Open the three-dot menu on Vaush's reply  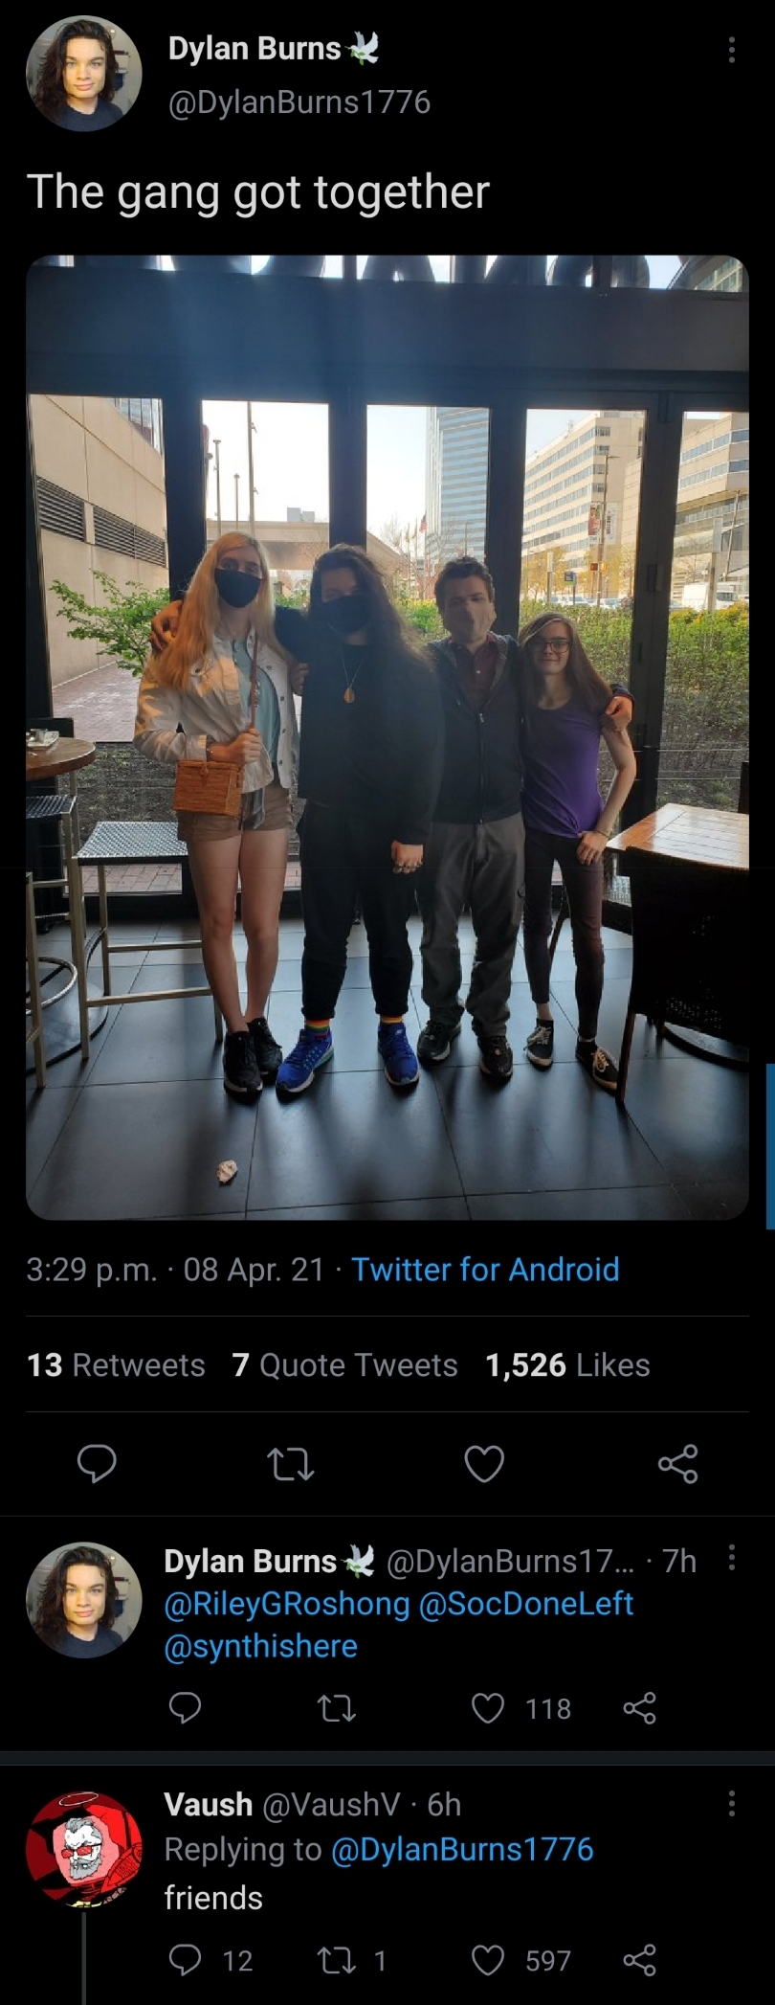[x=732, y=1804]
